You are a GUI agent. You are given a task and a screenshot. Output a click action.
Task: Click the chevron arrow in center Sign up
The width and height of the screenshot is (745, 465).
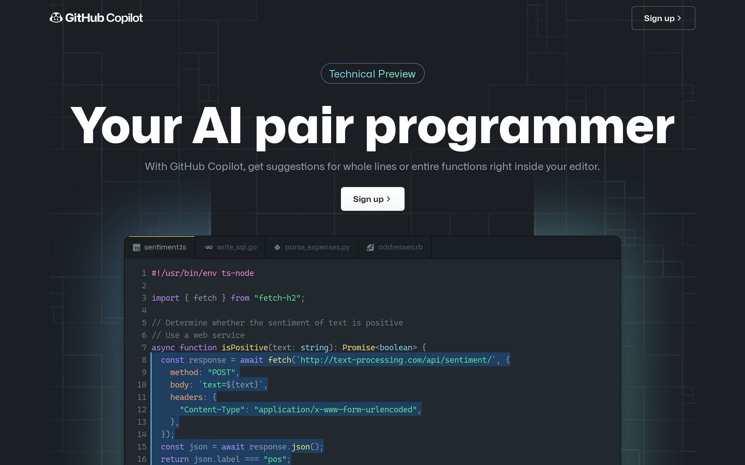pyautogui.click(x=389, y=199)
